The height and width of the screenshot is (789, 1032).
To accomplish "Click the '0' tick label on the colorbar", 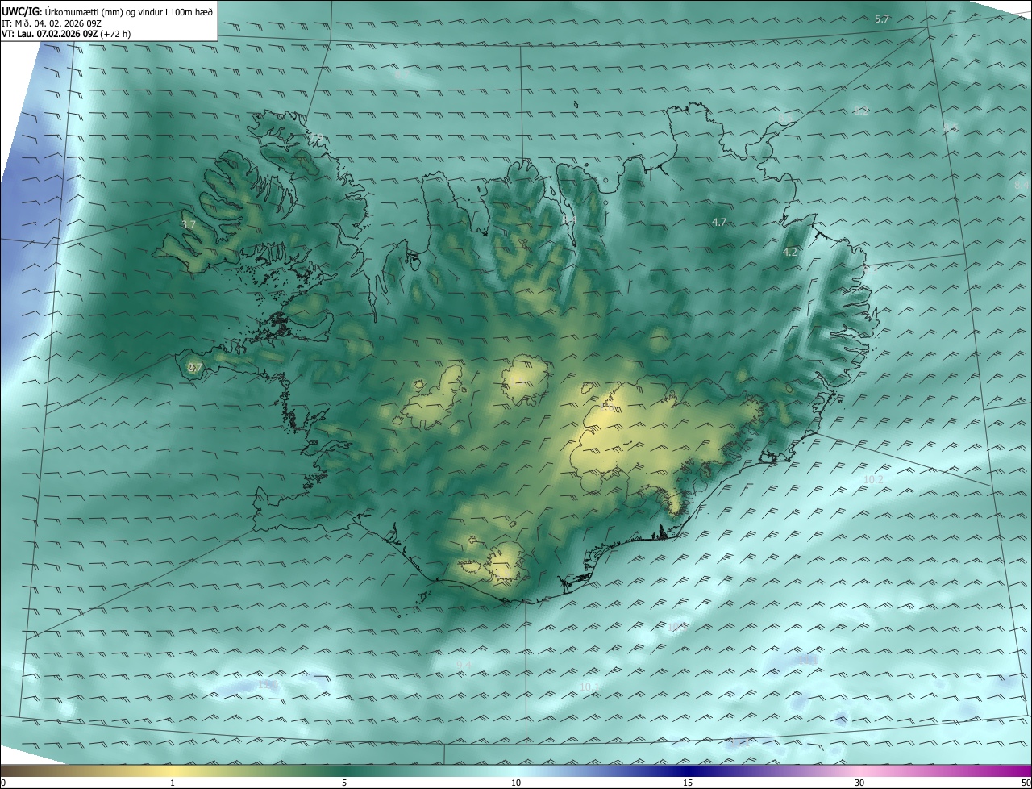I will tap(3, 783).
